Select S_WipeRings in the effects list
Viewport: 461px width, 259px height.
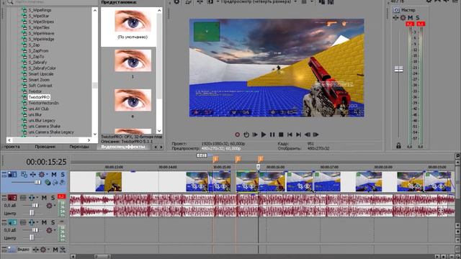(x=40, y=10)
